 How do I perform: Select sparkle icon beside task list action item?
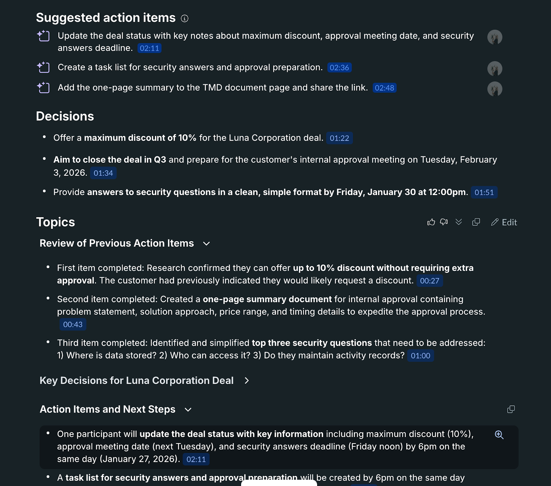click(x=43, y=68)
